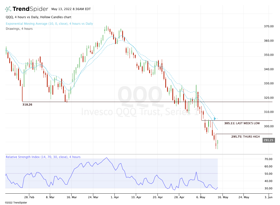Click the RSI 30.00 axis label
The height and width of the screenshot is (205, 280).
(x=268, y=188)
